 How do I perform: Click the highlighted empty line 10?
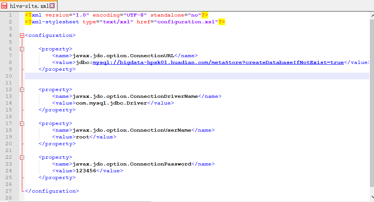197,76
